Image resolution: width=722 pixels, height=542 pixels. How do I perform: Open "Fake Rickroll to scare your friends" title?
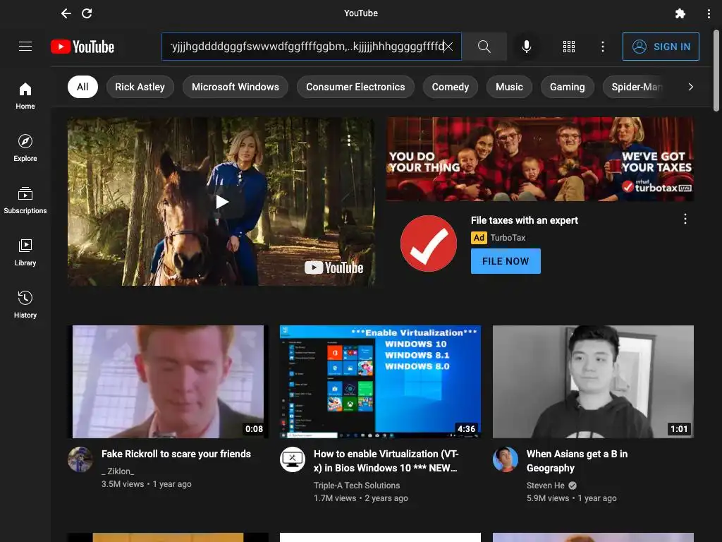pyautogui.click(x=176, y=454)
